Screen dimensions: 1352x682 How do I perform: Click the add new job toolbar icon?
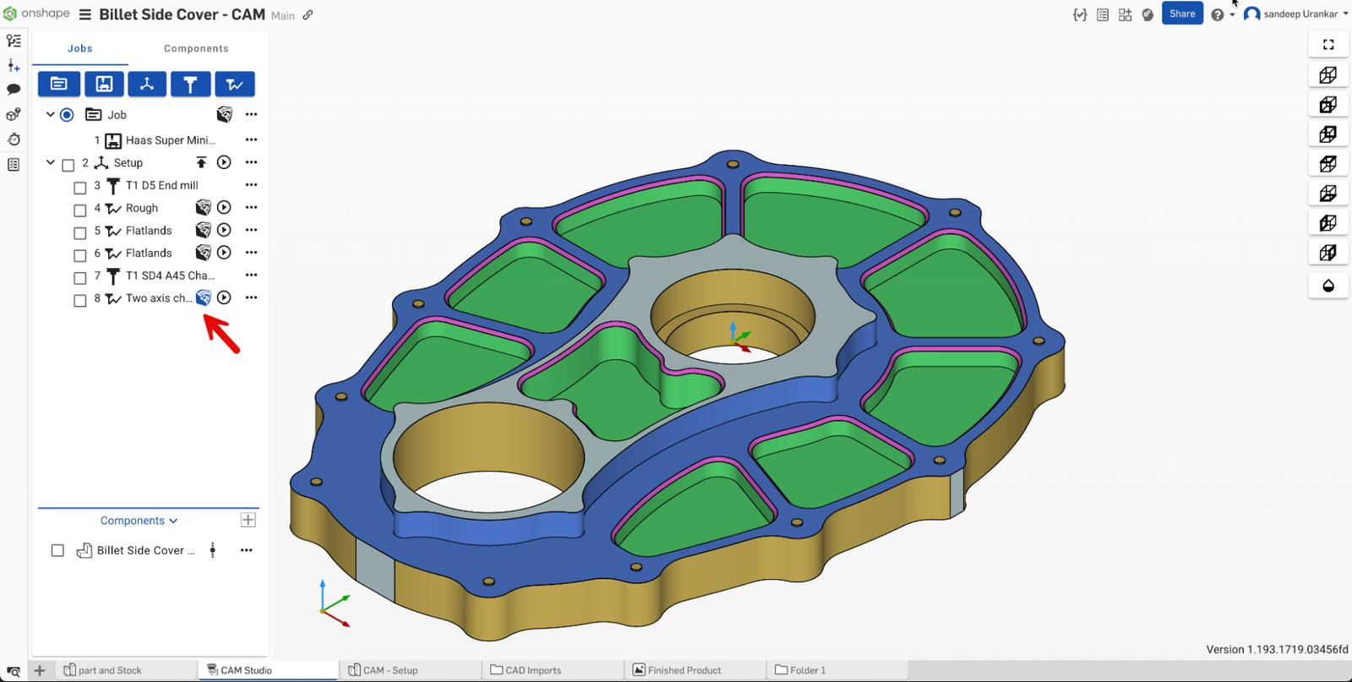(58, 84)
